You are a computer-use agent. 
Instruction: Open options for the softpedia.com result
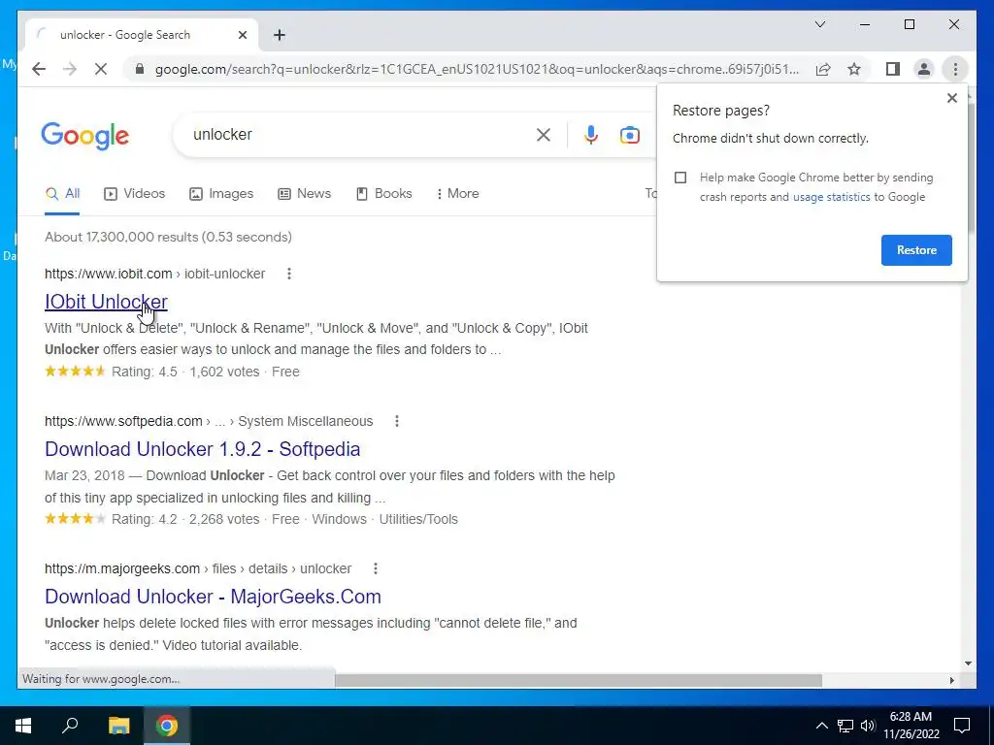tap(397, 421)
